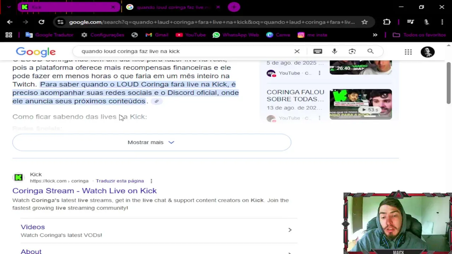Open the Chrome profile avatar in toolbar

427,22
